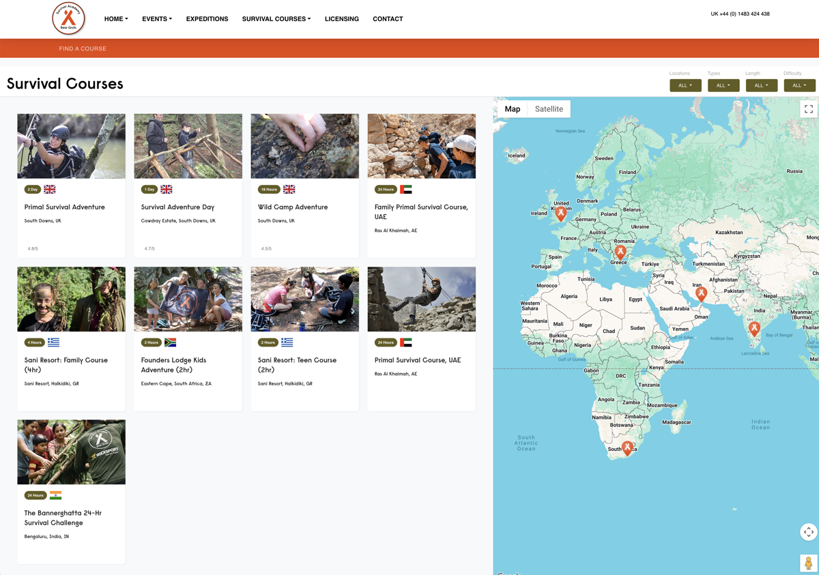The image size is (819, 575).
Task: Open the Primal Survival Course, UAE title
Action: point(418,359)
